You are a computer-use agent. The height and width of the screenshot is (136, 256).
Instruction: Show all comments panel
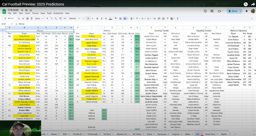[212, 11]
